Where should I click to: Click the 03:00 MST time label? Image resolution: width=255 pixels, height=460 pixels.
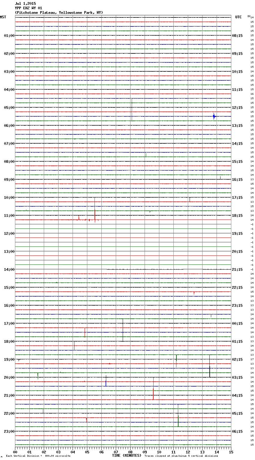point(9,72)
